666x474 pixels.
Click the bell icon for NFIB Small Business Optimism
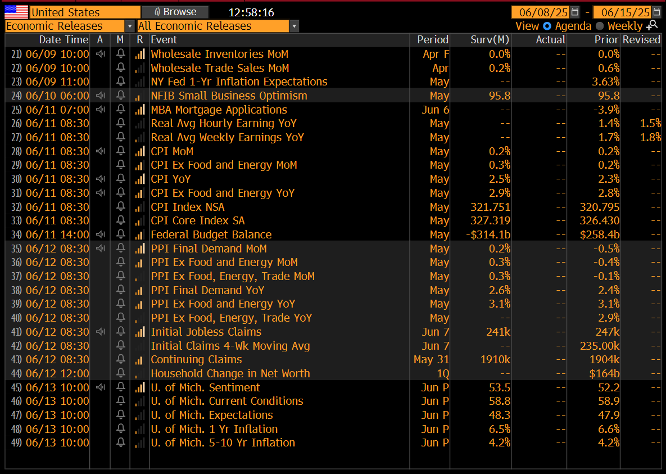[121, 95]
